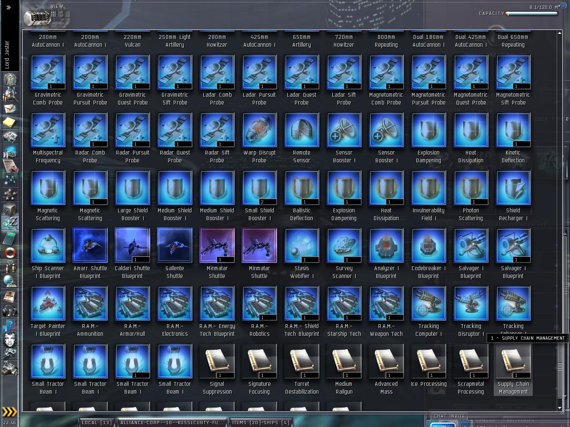The image size is (570, 427).
Task: Open the ITEMS [20]-SHIPS [4] tab
Action: click(261, 423)
